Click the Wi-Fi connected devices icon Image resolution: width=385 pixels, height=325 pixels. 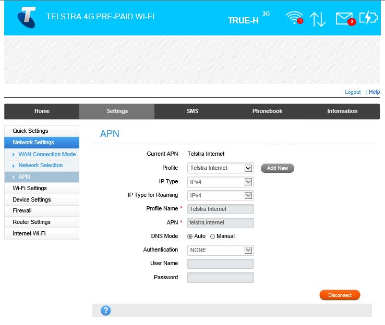click(294, 18)
